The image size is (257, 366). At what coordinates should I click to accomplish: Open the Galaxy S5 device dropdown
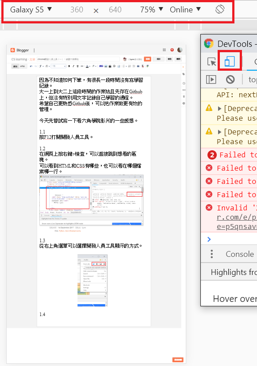point(31,10)
